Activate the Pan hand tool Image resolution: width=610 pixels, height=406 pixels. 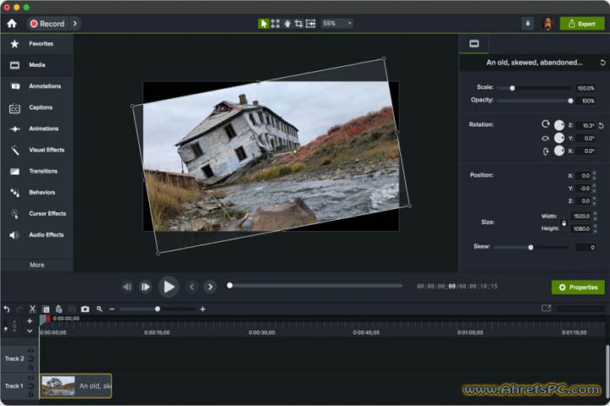coord(286,24)
